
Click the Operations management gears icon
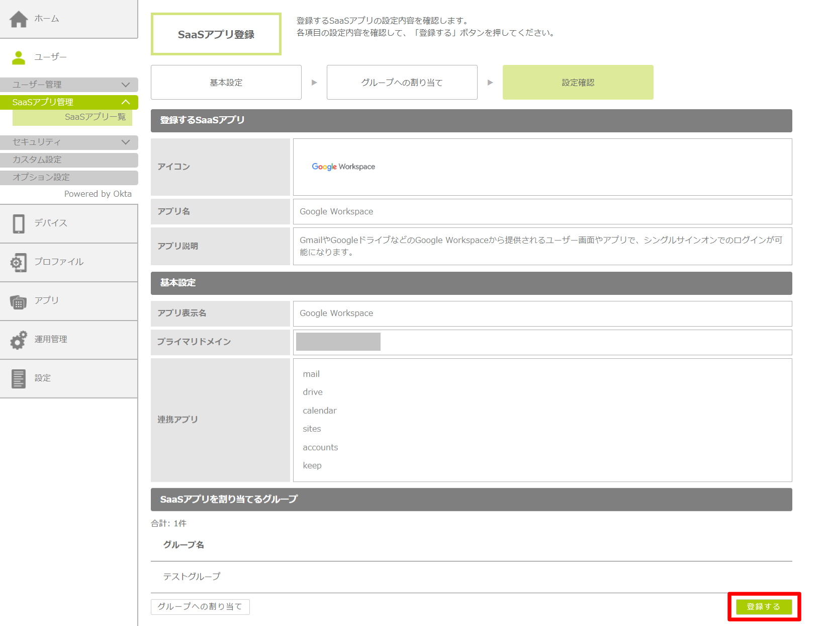click(19, 340)
